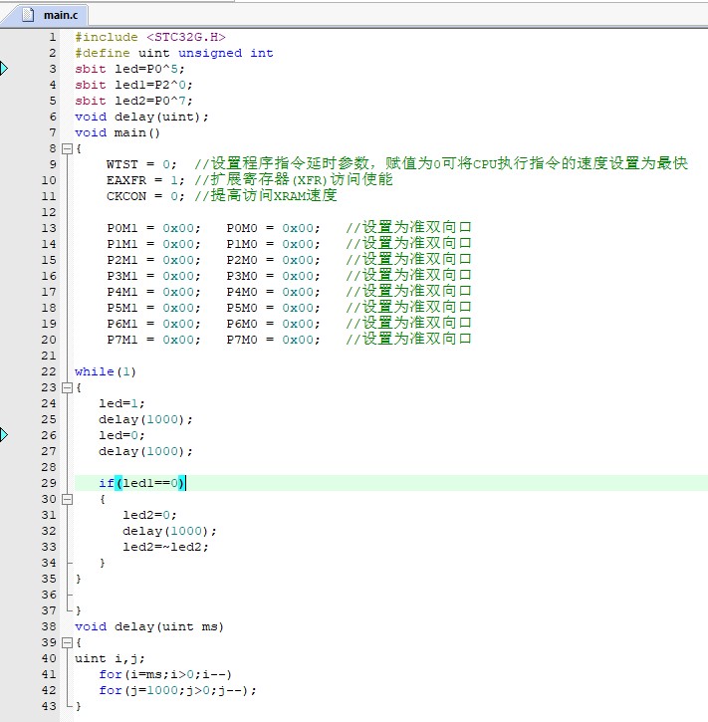
Task: Click the 'CKCON = 0;' statement
Action: pos(145,196)
